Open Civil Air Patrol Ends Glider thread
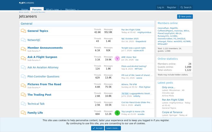The width and height of the screenshot is (212, 132). click(x=137, y=102)
